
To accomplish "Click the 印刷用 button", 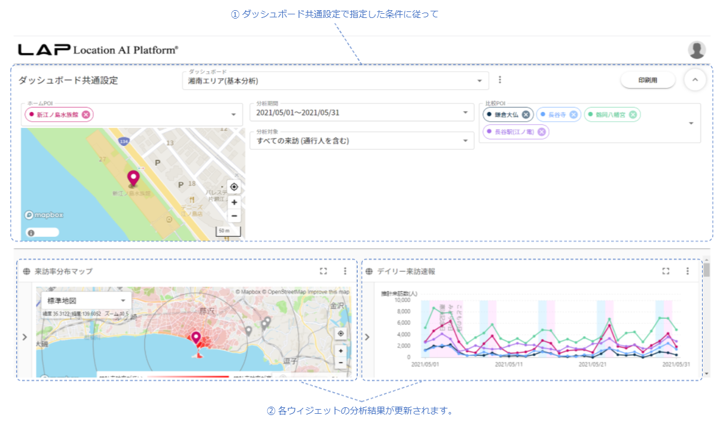I will (x=648, y=80).
